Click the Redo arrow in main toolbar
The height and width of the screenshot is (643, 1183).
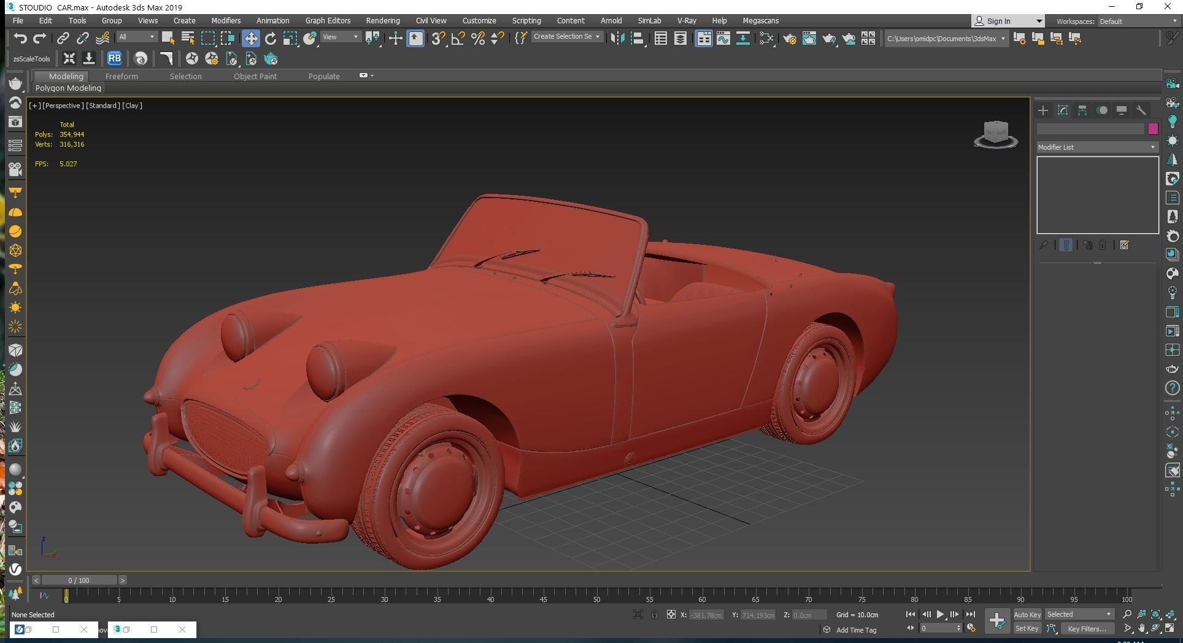click(40, 39)
